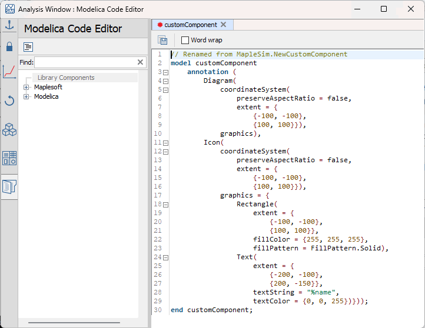Click the editor toolbar icon beside Word wrap

tap(162, 40)
